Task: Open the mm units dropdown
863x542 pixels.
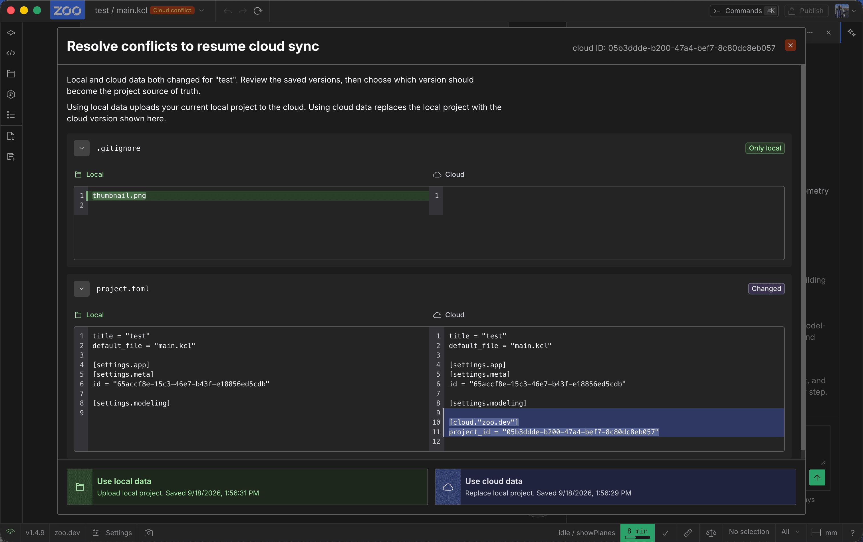Action: [x=824, y=533]
